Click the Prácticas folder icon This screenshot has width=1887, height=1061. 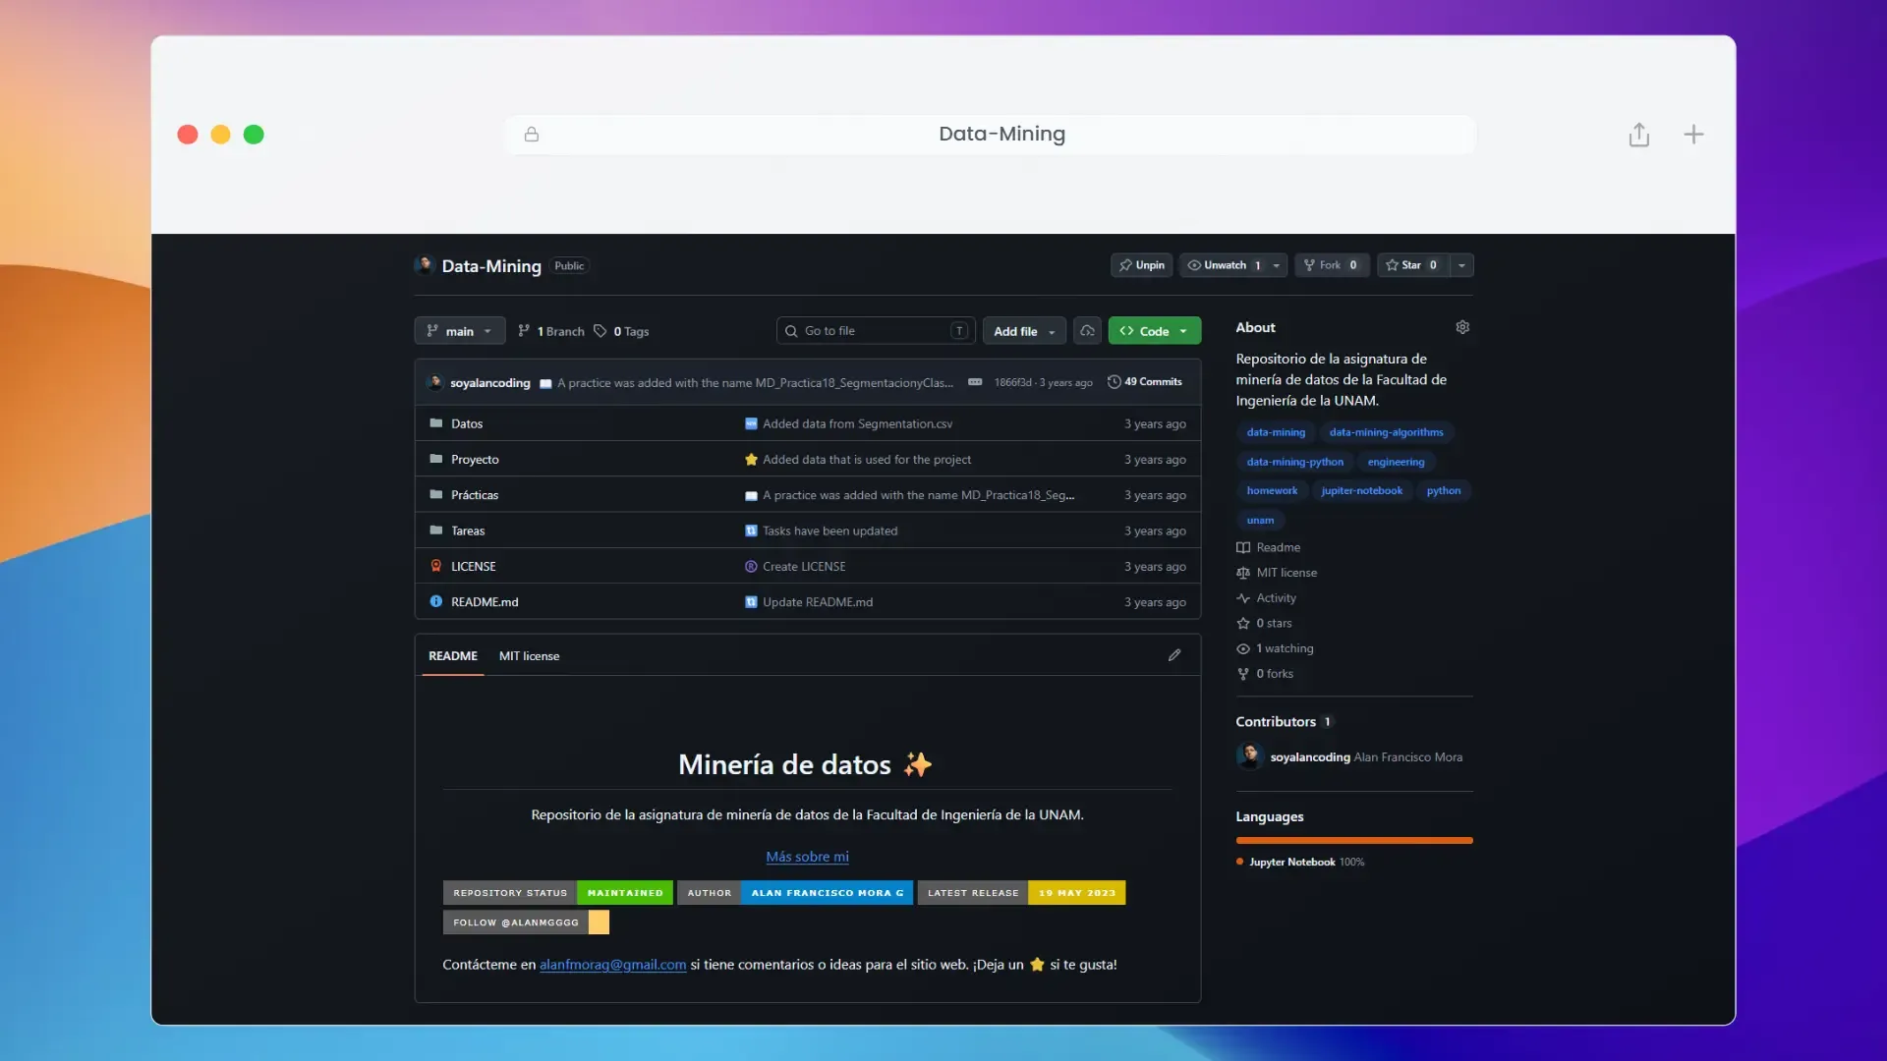[436, 495]
